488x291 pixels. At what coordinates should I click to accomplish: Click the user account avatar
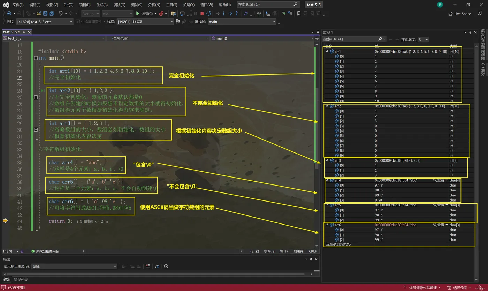click(440, 5)
